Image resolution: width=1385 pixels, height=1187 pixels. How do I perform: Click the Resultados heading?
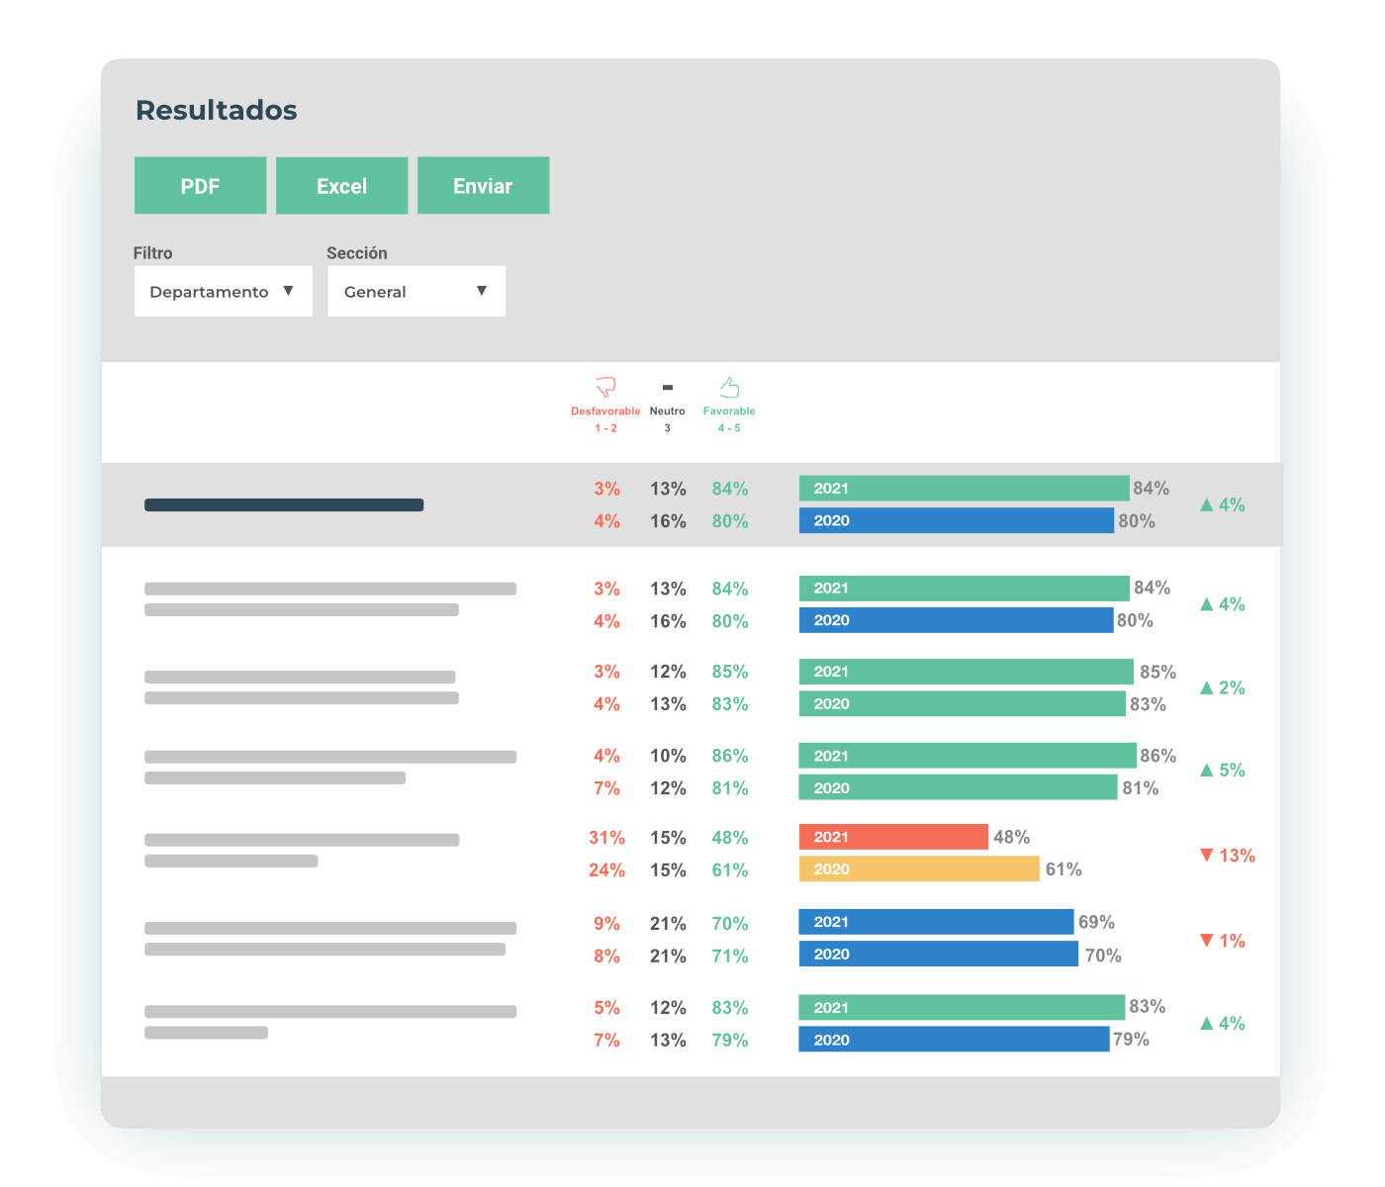click(x=216, y=110)
